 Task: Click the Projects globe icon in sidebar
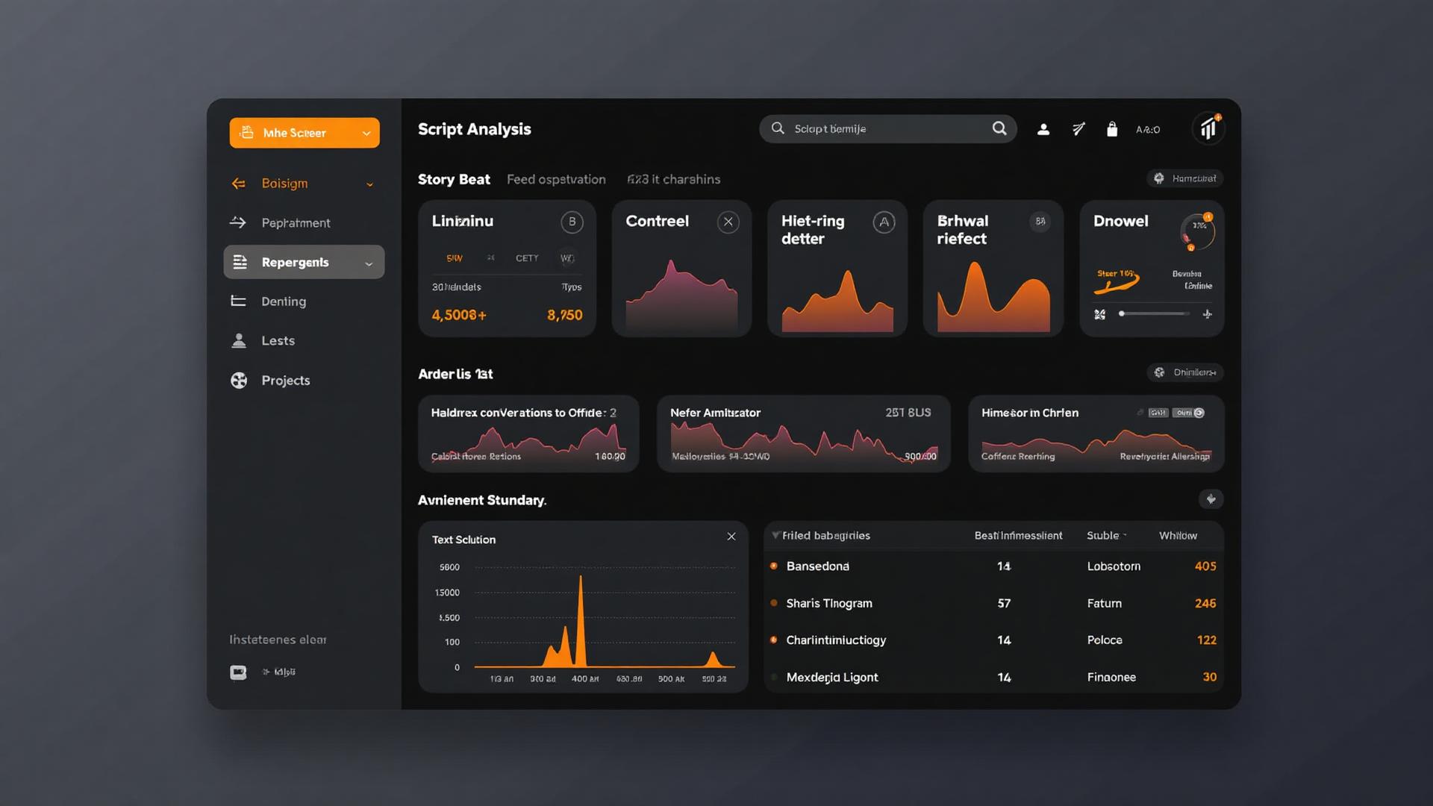(x=239, y=381)
